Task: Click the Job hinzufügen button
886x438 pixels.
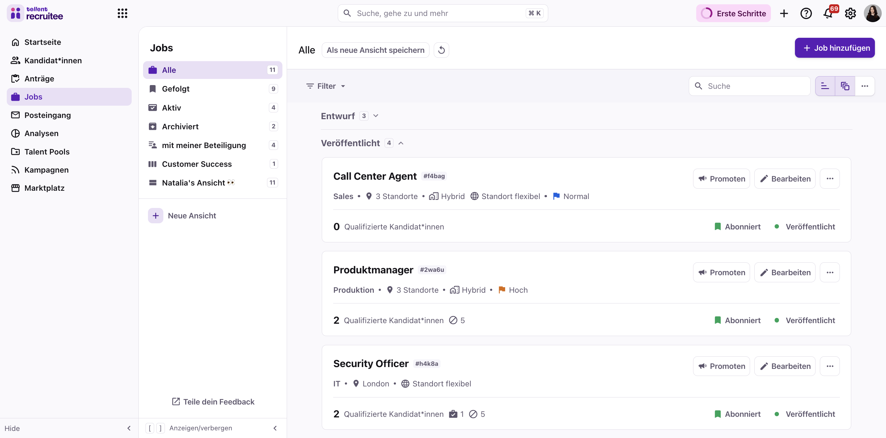Action: click(834, 48)
